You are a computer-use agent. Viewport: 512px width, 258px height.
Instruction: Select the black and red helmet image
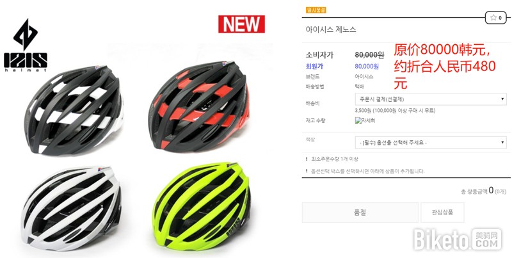[x=199, y=105]
